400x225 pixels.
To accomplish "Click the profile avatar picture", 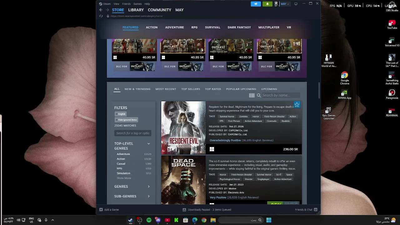I will [x=276, y=4].
